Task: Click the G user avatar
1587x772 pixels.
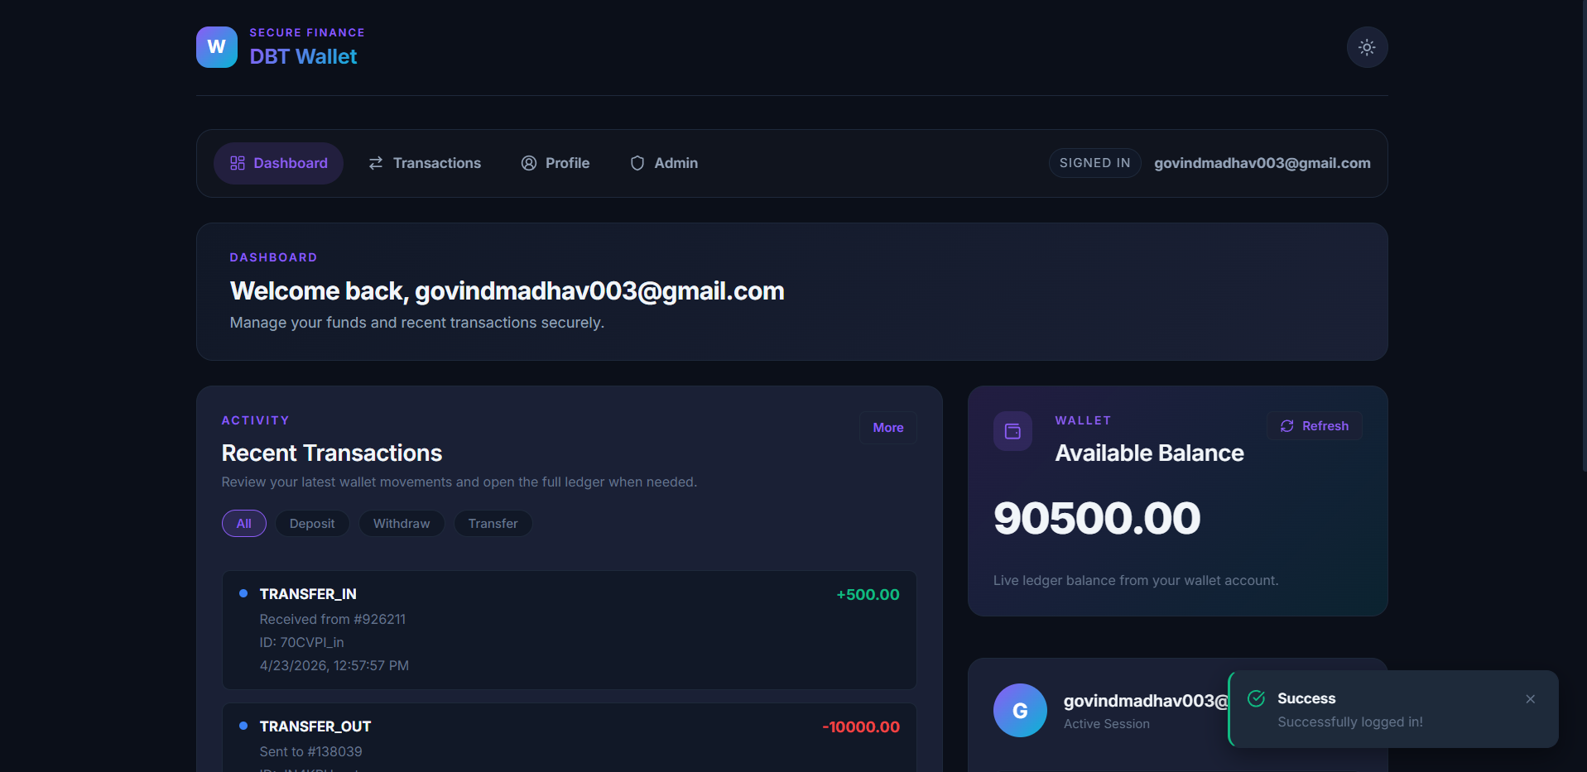Action: [x=1020, y=710]
